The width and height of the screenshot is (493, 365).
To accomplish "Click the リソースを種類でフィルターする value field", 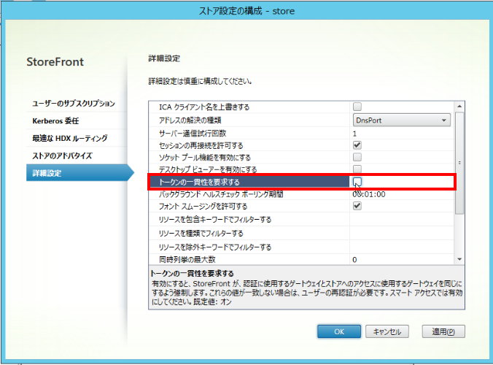I will (x=402, y=233).
